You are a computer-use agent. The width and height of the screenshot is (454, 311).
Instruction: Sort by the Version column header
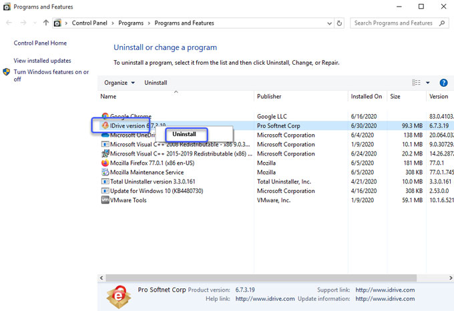pyautogui.click(x=439, y=97)
